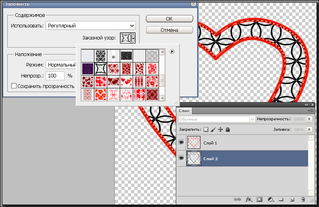Hide Слой 2 visibility eye
Screen dimensions: 319x207
click(181, 158)
